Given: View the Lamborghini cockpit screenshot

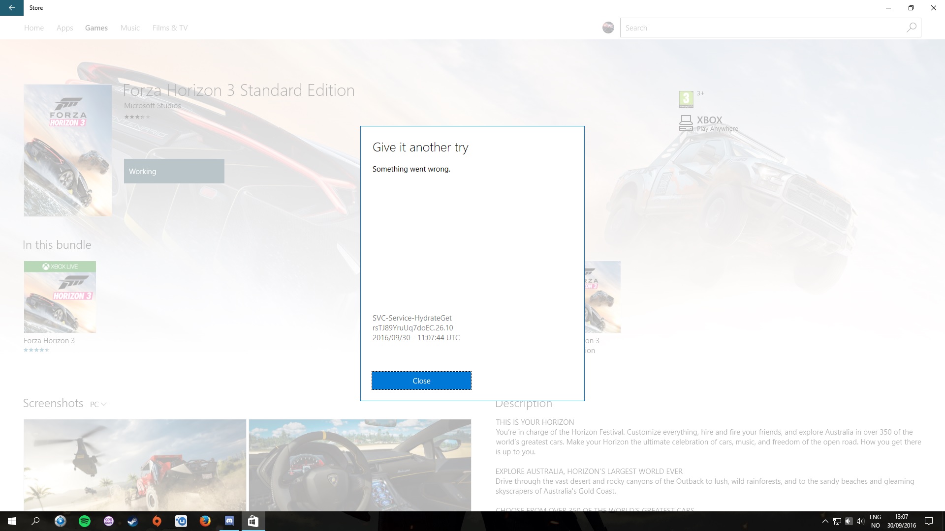Looking at the screenshot, I should coord(360,465).
